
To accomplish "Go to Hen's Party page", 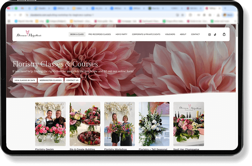I will coord(121,34).
